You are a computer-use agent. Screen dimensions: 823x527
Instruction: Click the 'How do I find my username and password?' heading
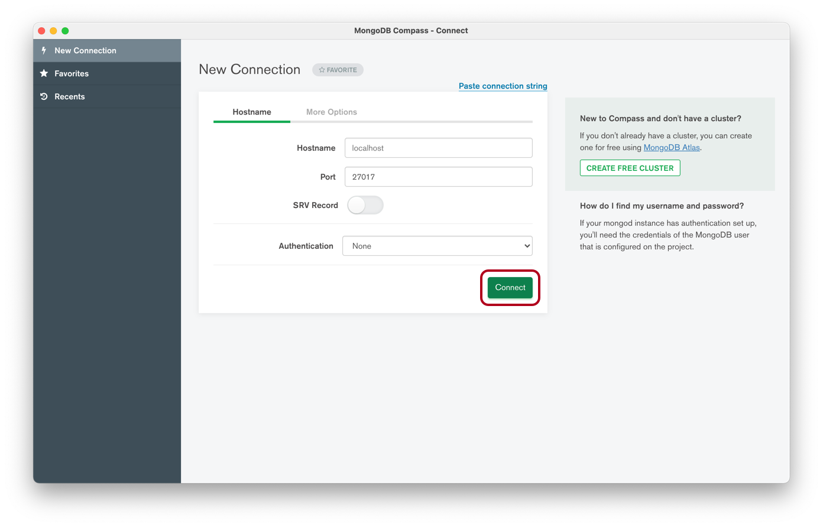[x=662, y=206]
